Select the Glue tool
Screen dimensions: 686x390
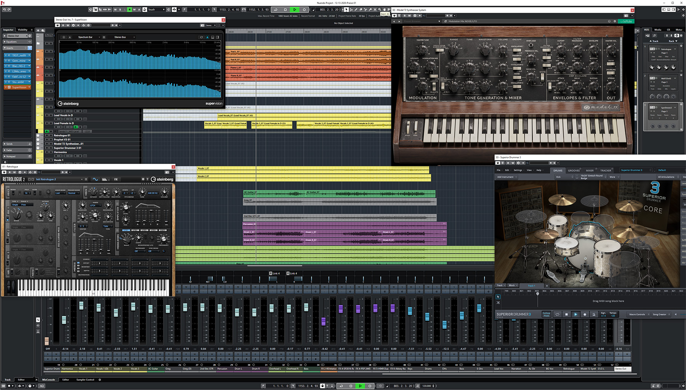coord(370,10)
